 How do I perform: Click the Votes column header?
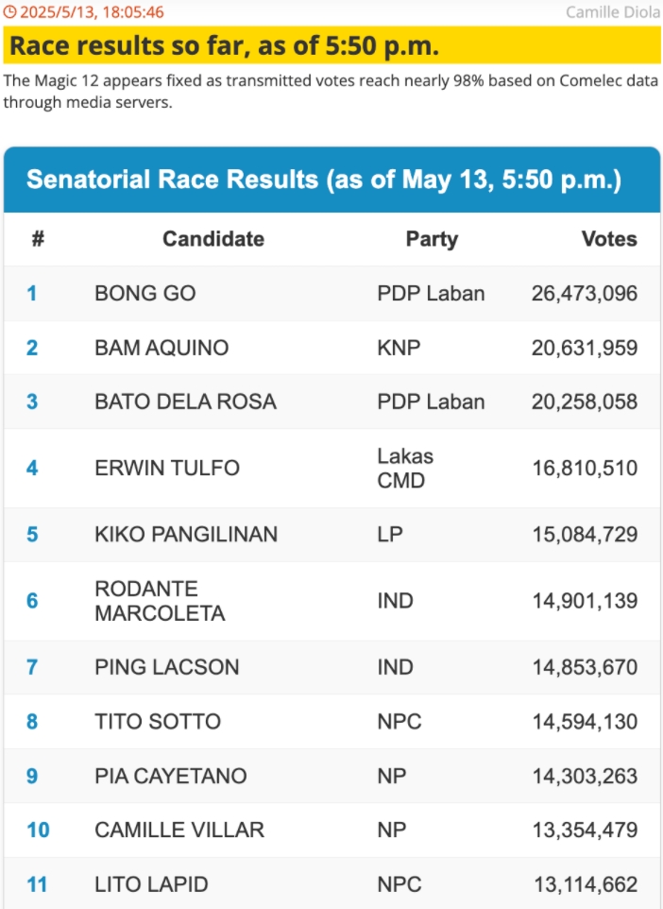[609, 239]
